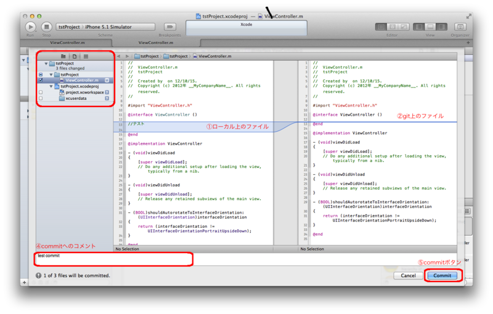Click the '3 files changed' text
The image size is (493, 314).
tap(70, 68)
